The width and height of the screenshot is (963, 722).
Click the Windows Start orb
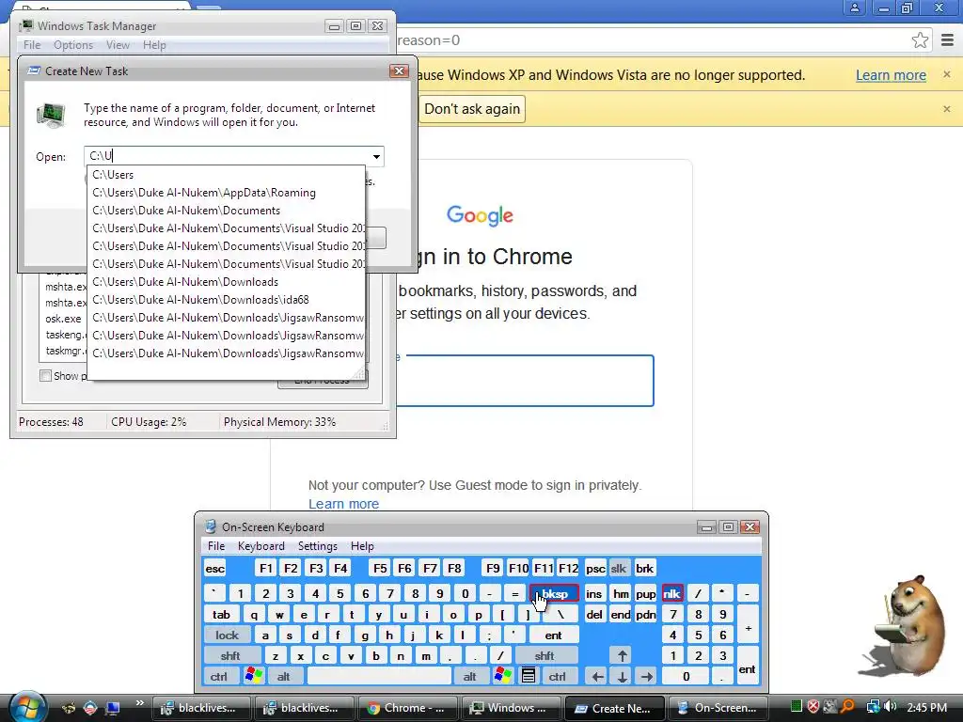pyautogui.click(x=26, y=707)
